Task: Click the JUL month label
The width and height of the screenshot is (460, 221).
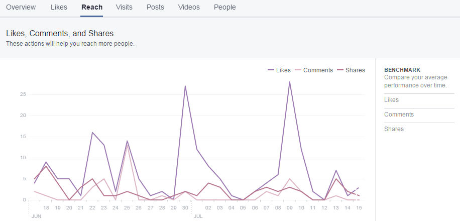Action: tap(198, 217)
